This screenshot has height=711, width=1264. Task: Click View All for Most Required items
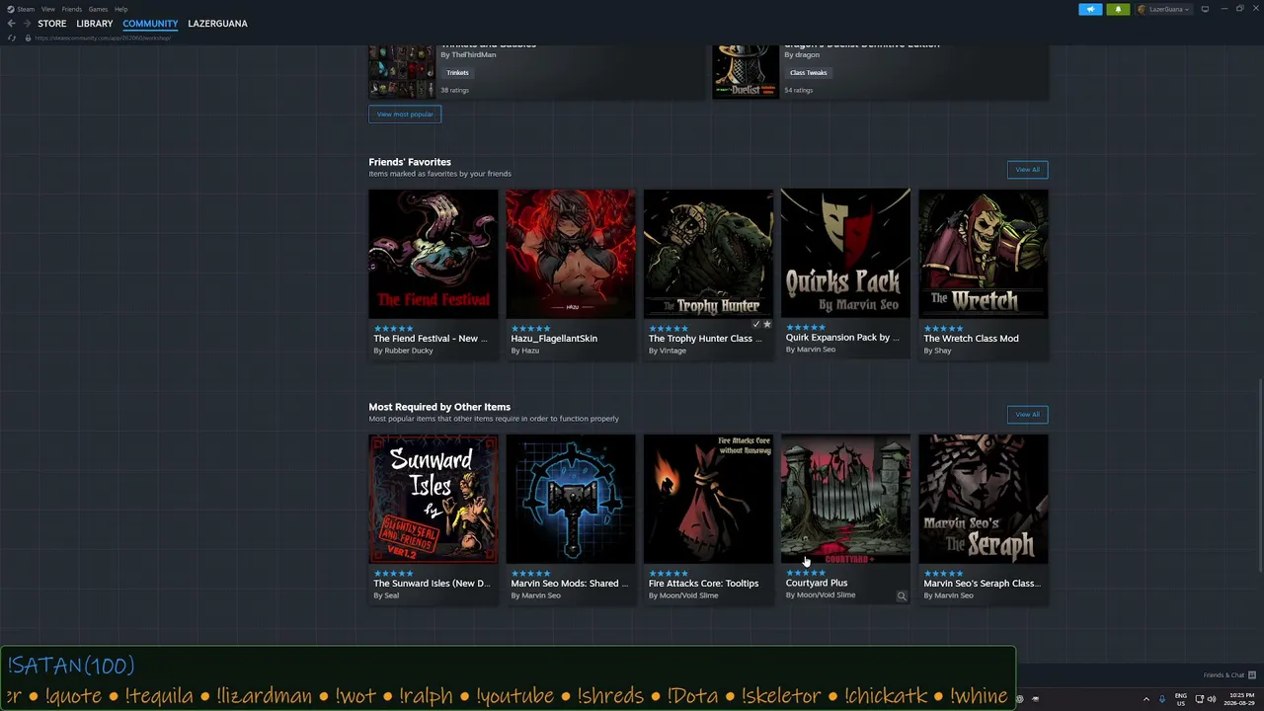click(x=1027, y=415)
